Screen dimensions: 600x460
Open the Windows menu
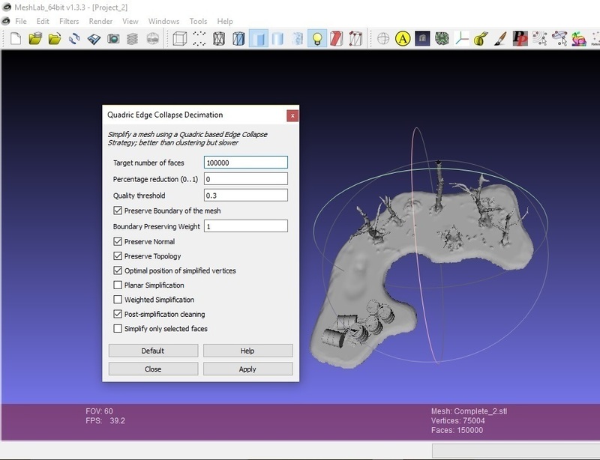(163, 22)
